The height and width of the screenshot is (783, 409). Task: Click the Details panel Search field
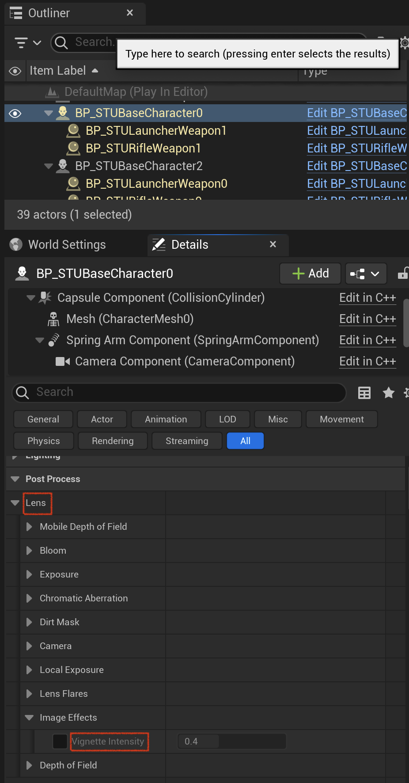click(x=179, y=392)
